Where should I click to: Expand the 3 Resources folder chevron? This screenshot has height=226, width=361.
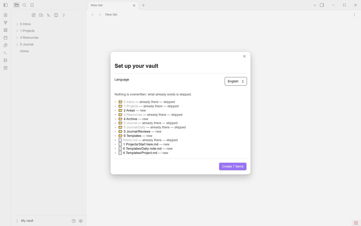[17, 38]
